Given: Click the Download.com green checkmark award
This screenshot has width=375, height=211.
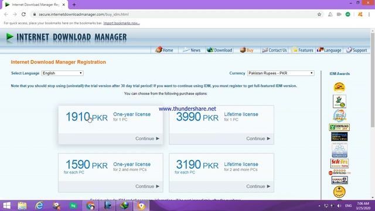Looking at the screenshot, I should (339, 127).
